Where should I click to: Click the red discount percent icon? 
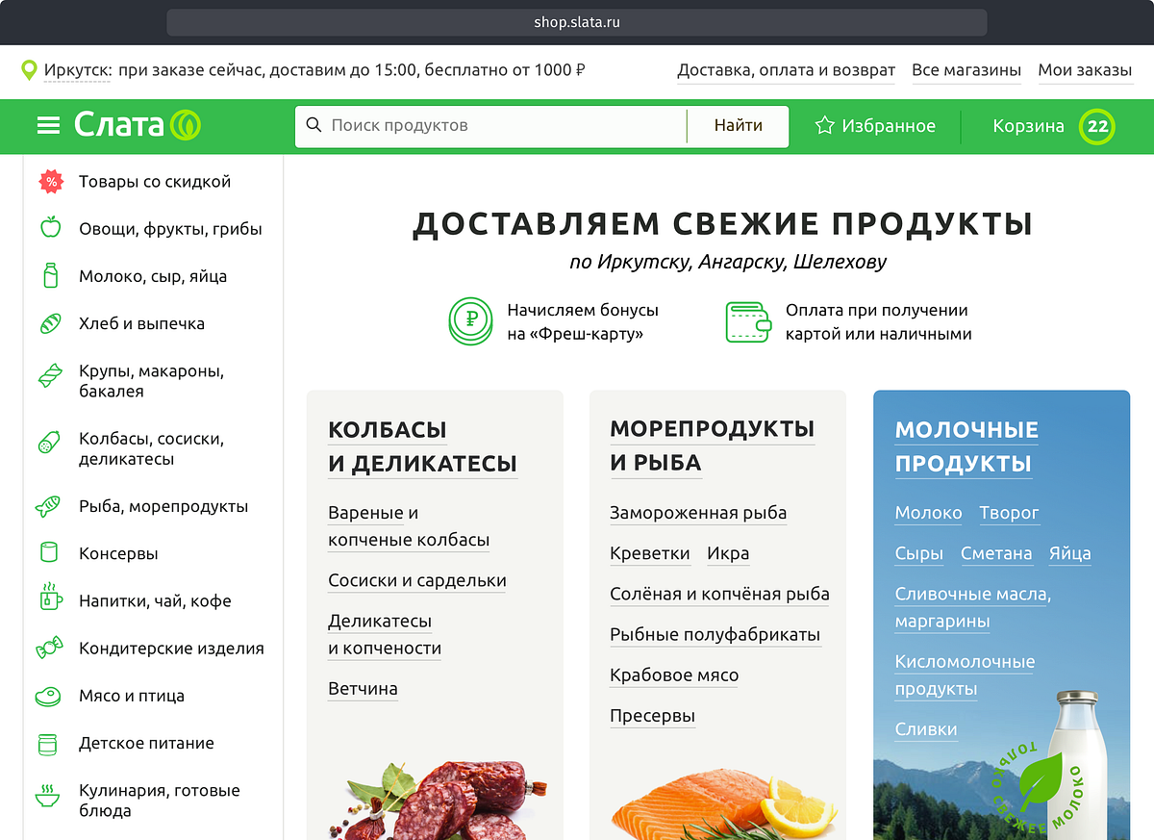(x=51, y=181)
